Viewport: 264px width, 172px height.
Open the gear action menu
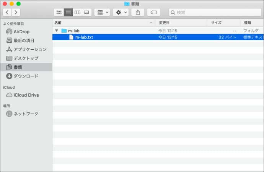point(121,12)
